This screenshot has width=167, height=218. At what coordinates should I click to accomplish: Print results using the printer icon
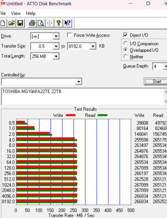(x=32, y=23)
